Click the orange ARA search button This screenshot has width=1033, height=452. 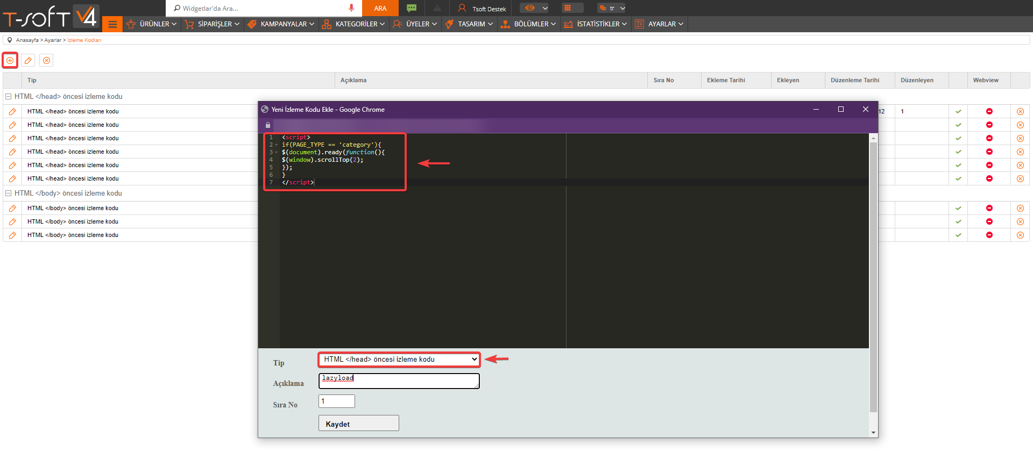(380, 8)
